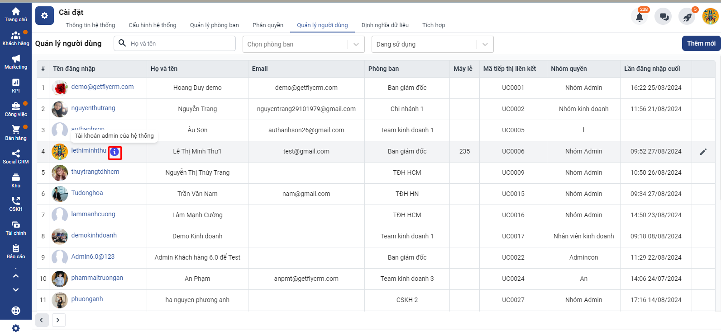Go to the KPI module
Viewport: 721px width, 335px height.
tap(16, 85)
